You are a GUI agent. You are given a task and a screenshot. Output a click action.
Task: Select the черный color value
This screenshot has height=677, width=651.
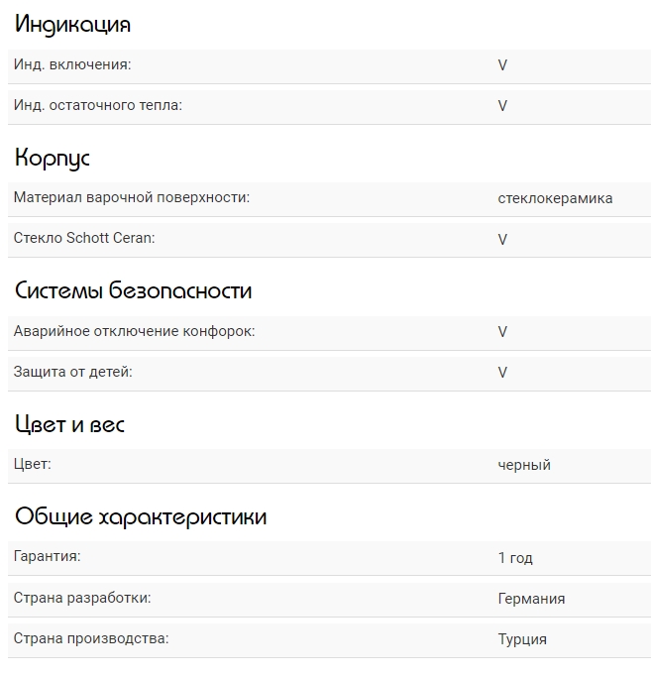[524, 465]
